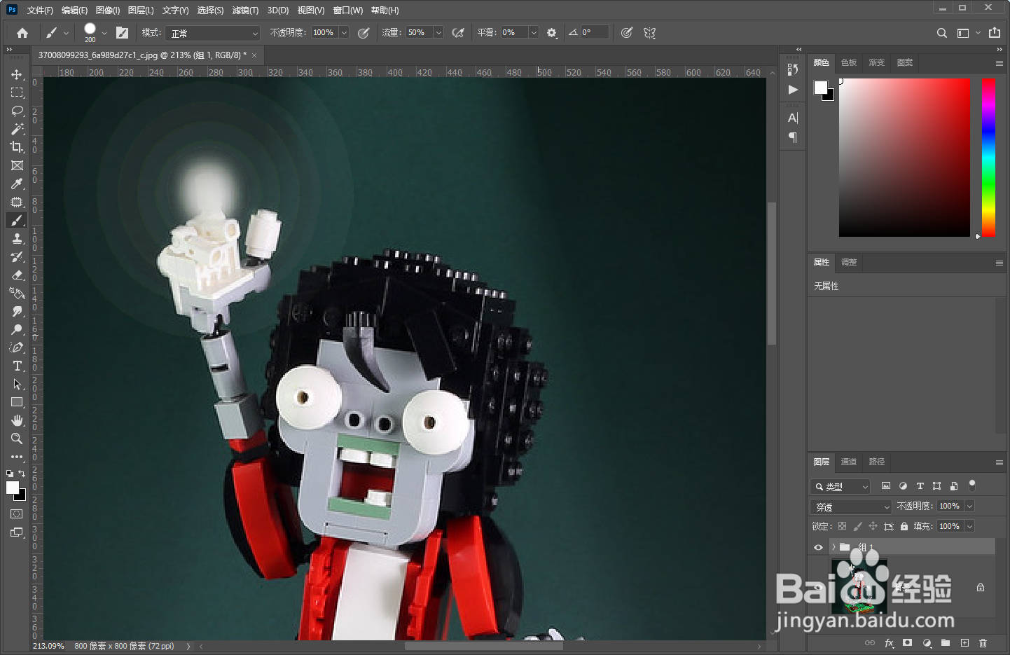Select the Gradient tool in the toolbox
Viewport: 1010px width, 655px height.
pyautogui.click(x=17, y=293)
